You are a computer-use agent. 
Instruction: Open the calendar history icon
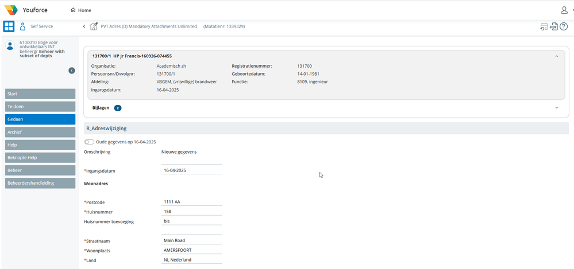[544, 26]
